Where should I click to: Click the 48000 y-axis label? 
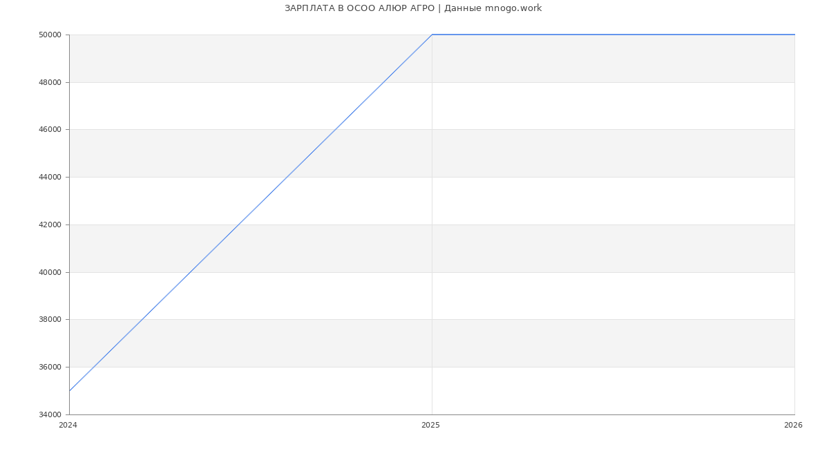[51, 83]
